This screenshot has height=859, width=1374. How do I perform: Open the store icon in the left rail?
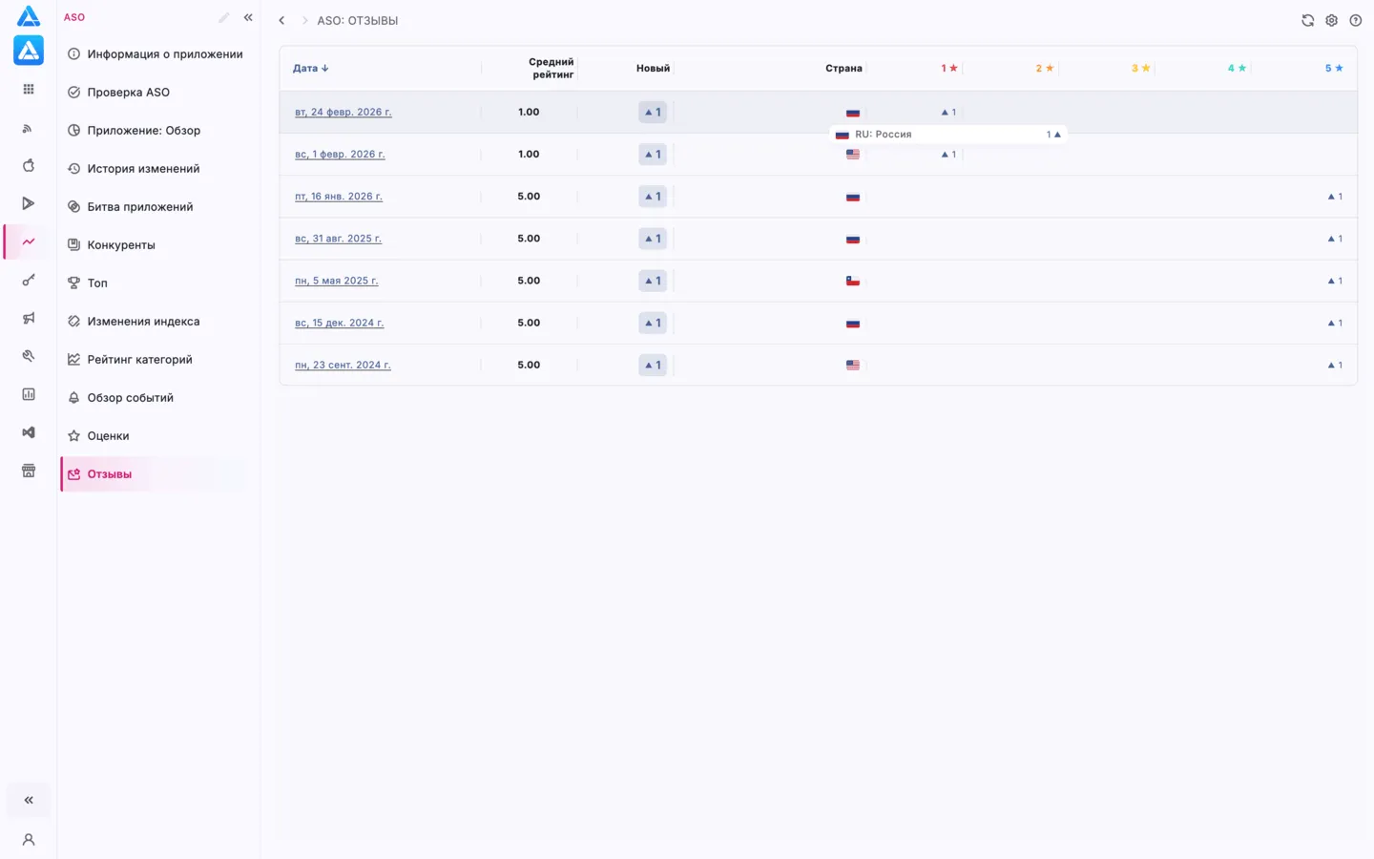tap(29, 471)
